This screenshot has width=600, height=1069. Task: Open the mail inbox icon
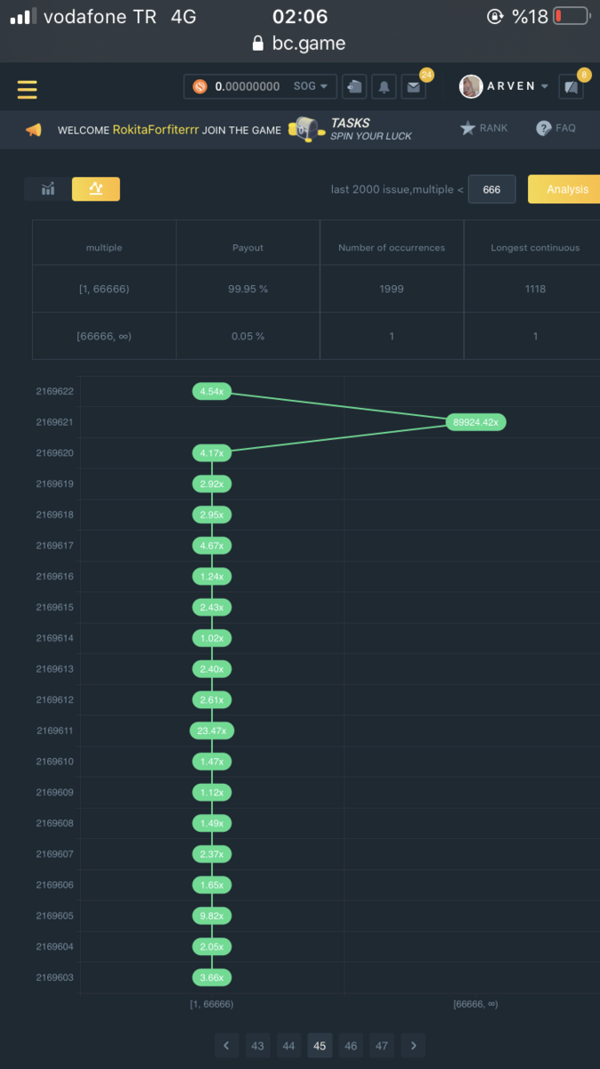[412, 86]
